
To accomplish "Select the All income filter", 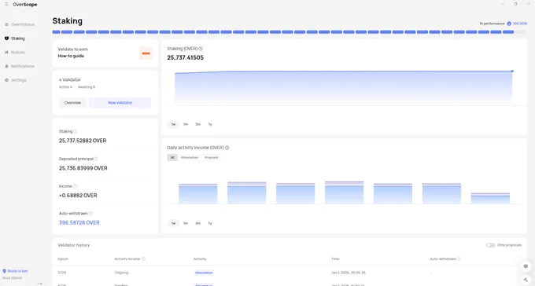I will pyautogui.click(x=172, y=157).
